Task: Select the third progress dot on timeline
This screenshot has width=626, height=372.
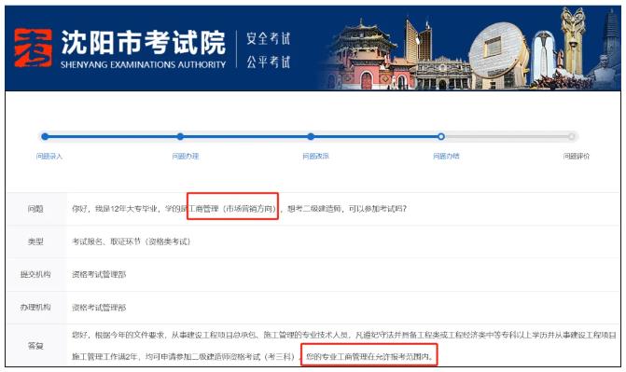Action: [x=311, y=136]
